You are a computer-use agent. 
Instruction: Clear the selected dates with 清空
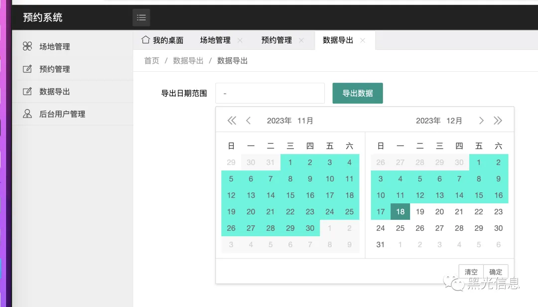(x=471, y=272)
